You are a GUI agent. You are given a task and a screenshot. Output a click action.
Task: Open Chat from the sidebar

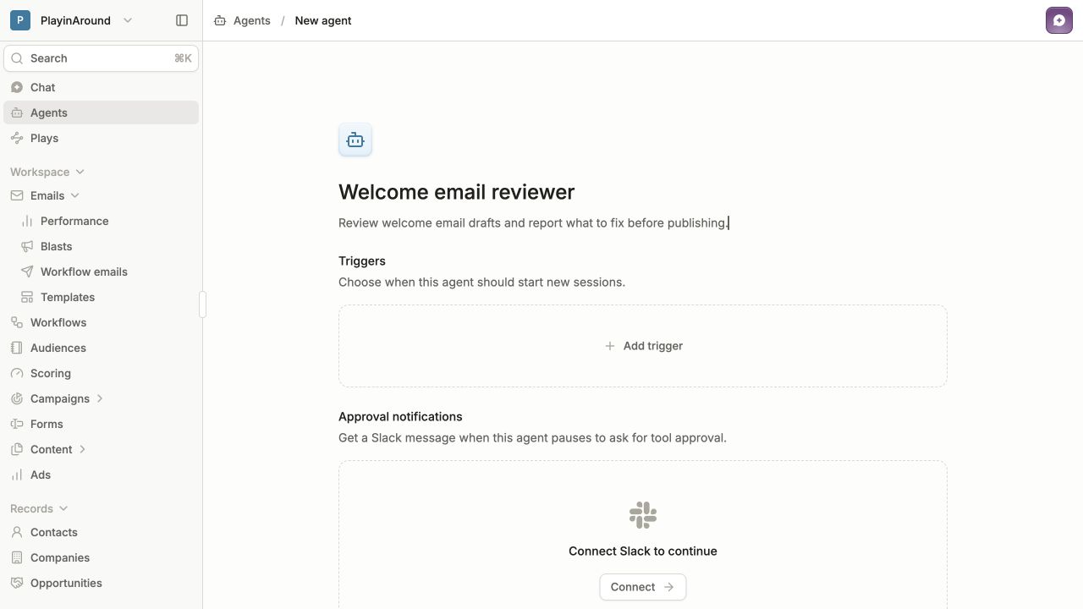(102, 87)
